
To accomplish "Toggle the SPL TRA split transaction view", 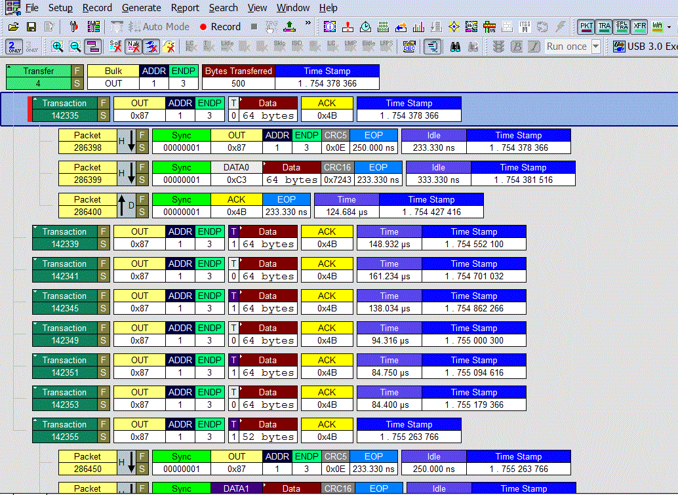I will click(x=622, y=27).
